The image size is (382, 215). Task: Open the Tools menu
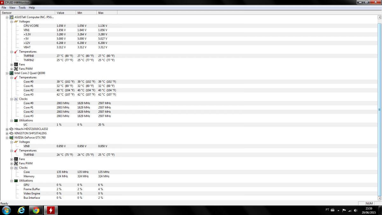(x=22, y=7)
